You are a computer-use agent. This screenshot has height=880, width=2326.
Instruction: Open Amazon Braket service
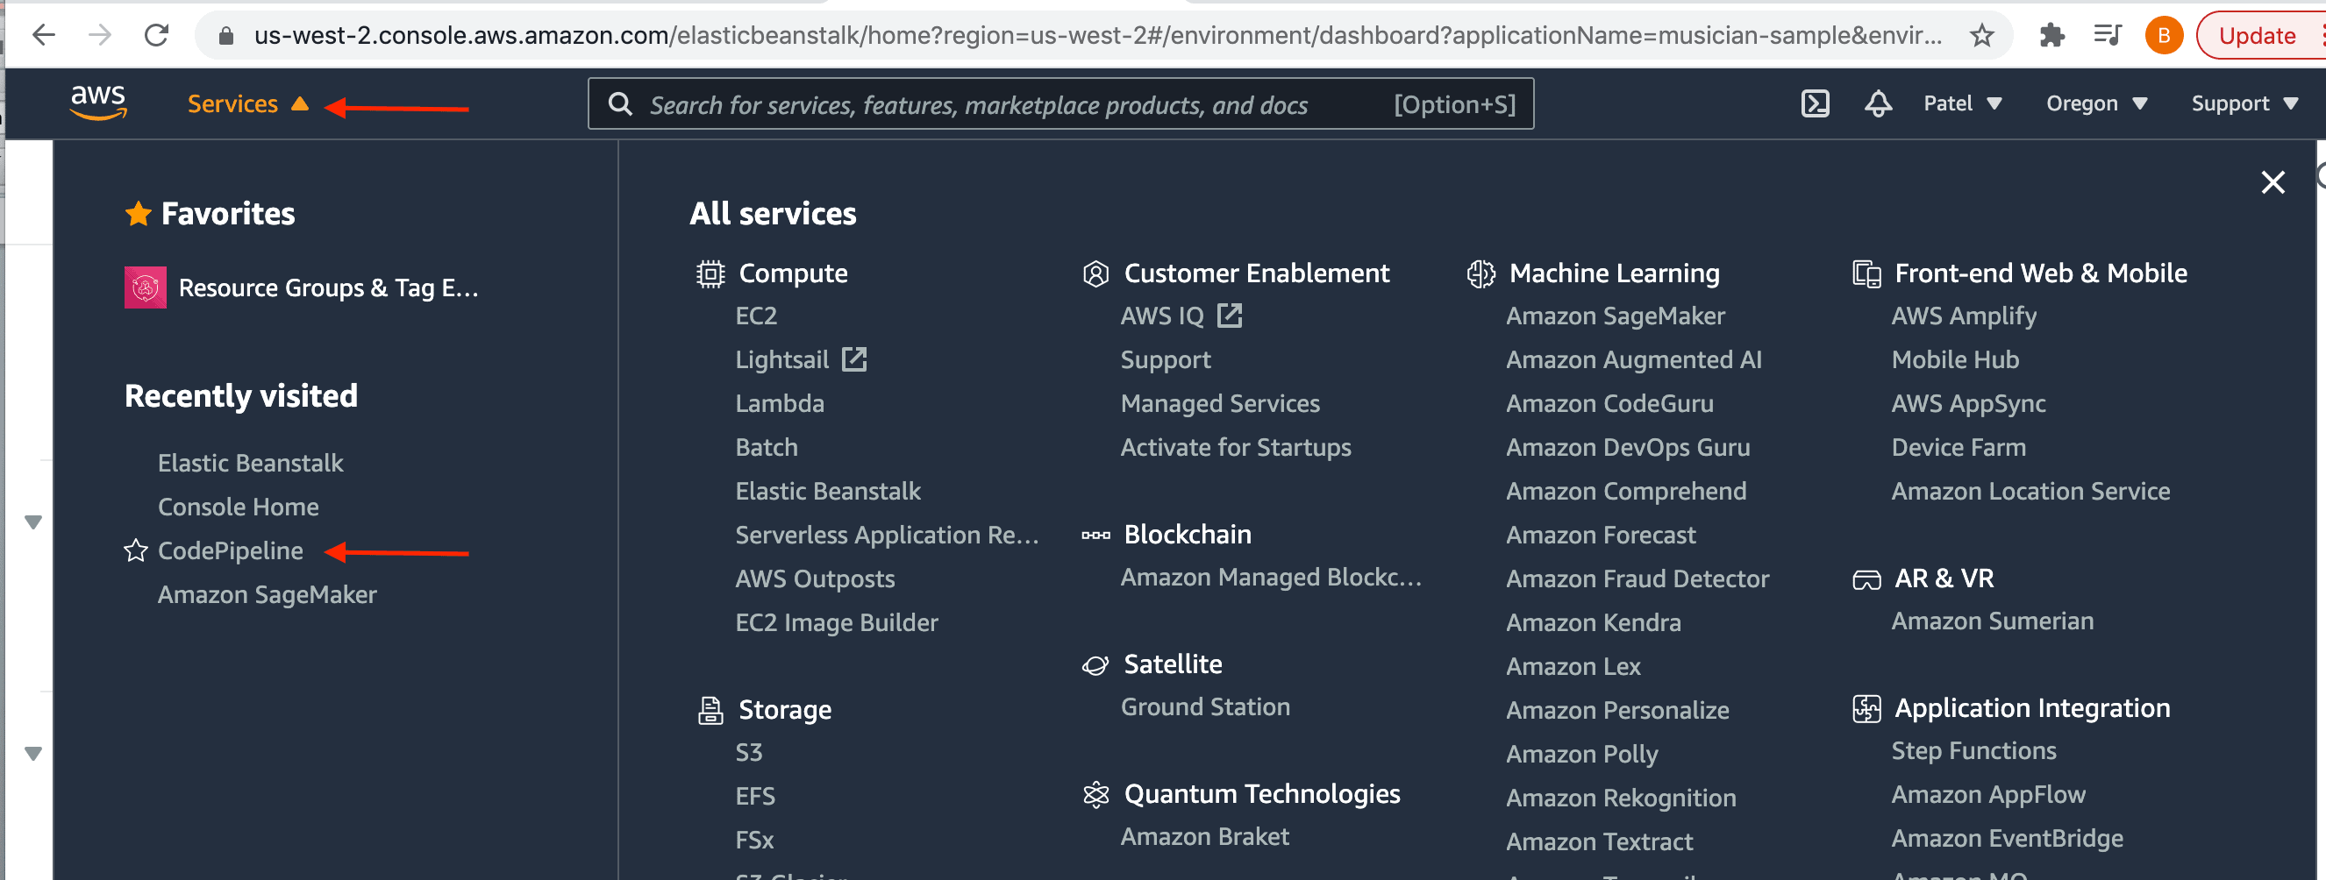(x=1204, y=837)
